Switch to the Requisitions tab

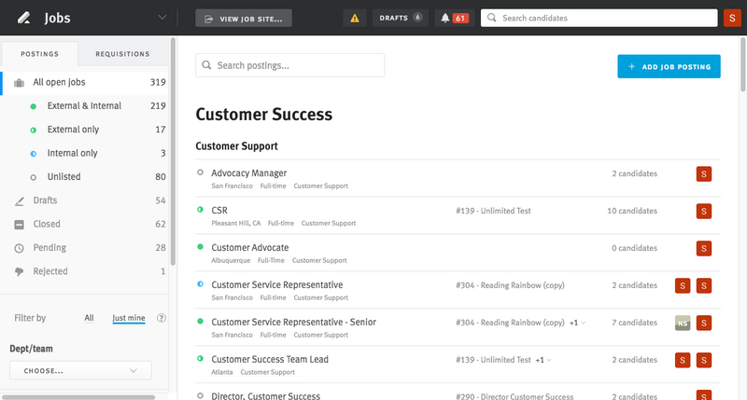(x=122, y=54)
